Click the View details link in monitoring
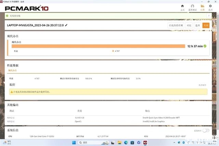Screen dimensions: 219x146 coord(202,85)
